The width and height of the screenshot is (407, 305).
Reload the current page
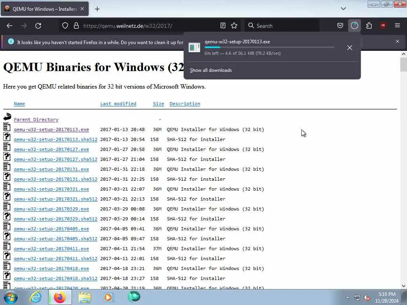pos(38,26)
